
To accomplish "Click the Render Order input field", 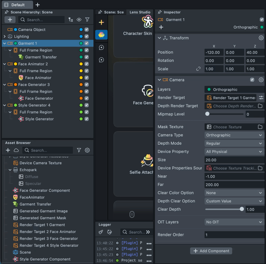I will click(234, 235).
